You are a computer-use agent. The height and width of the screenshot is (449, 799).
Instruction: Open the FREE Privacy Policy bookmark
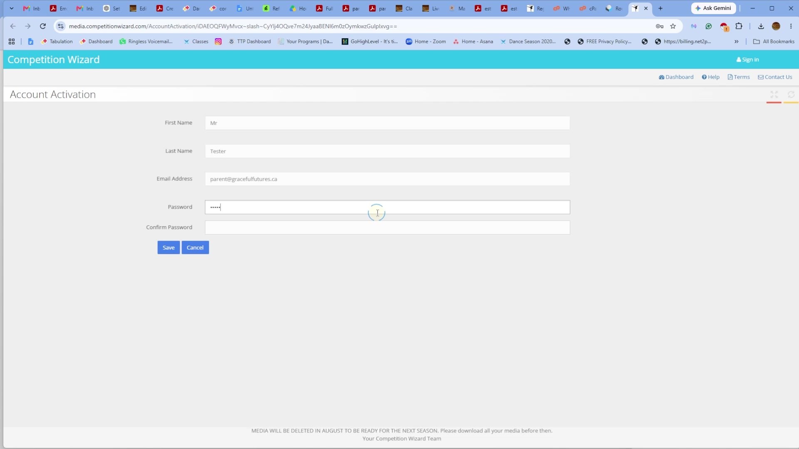[605, 42]
